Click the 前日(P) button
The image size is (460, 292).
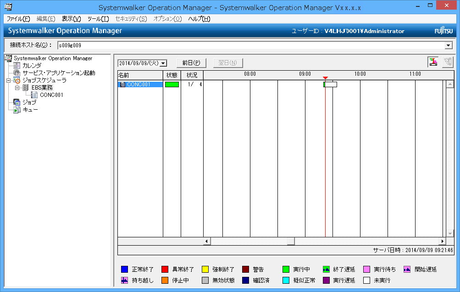pyautogui.click(x=191, y=63)
